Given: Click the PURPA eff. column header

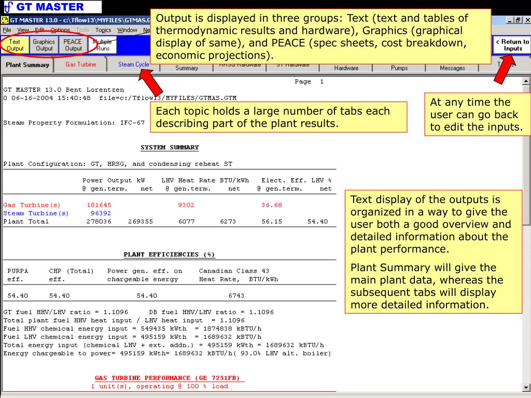Looking at the screenshot, I should tap(18, 275).
